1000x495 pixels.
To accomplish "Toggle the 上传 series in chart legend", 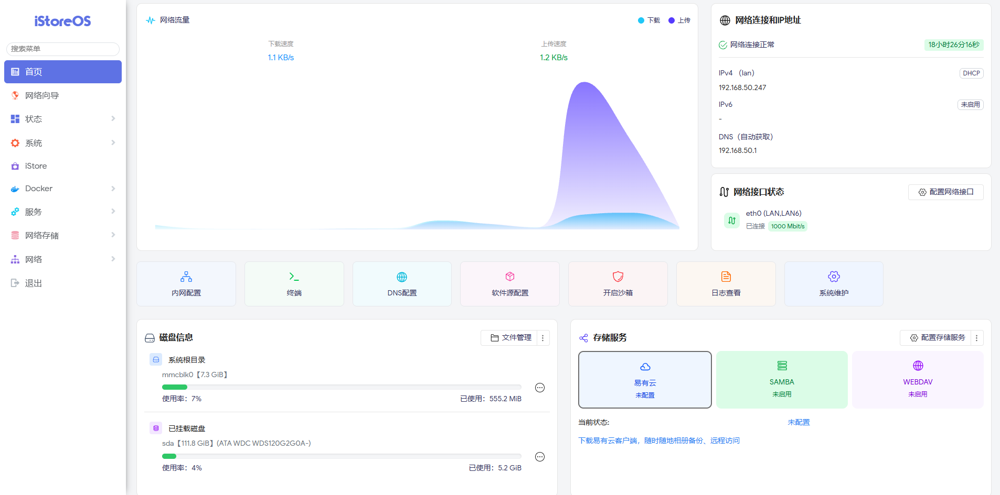I will point(679,20).
